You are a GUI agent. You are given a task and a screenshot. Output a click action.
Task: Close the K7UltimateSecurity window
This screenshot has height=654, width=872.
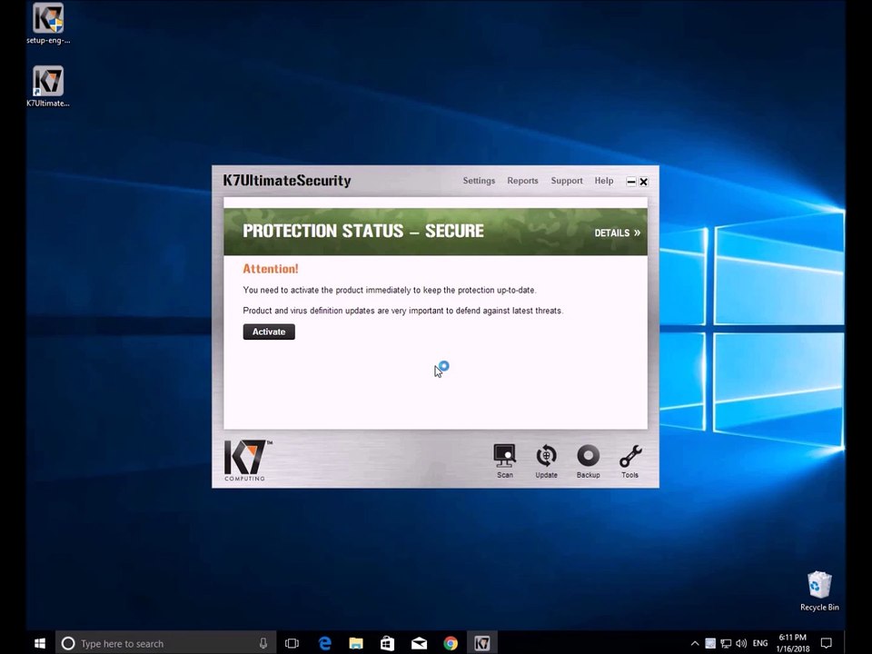pyautogui.click(x=643, y=182)
